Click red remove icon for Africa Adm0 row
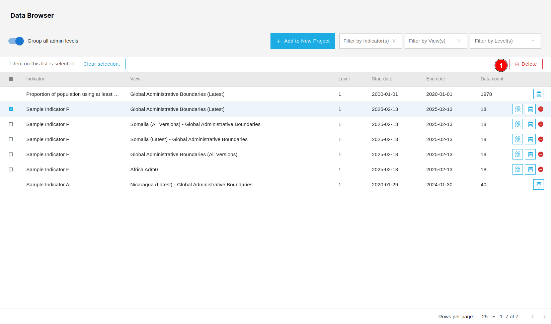The image size is (551, 324). point(541,170)
